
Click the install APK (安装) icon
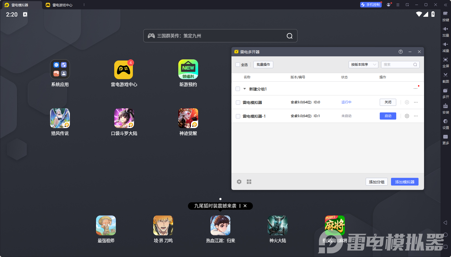point(445,106)
